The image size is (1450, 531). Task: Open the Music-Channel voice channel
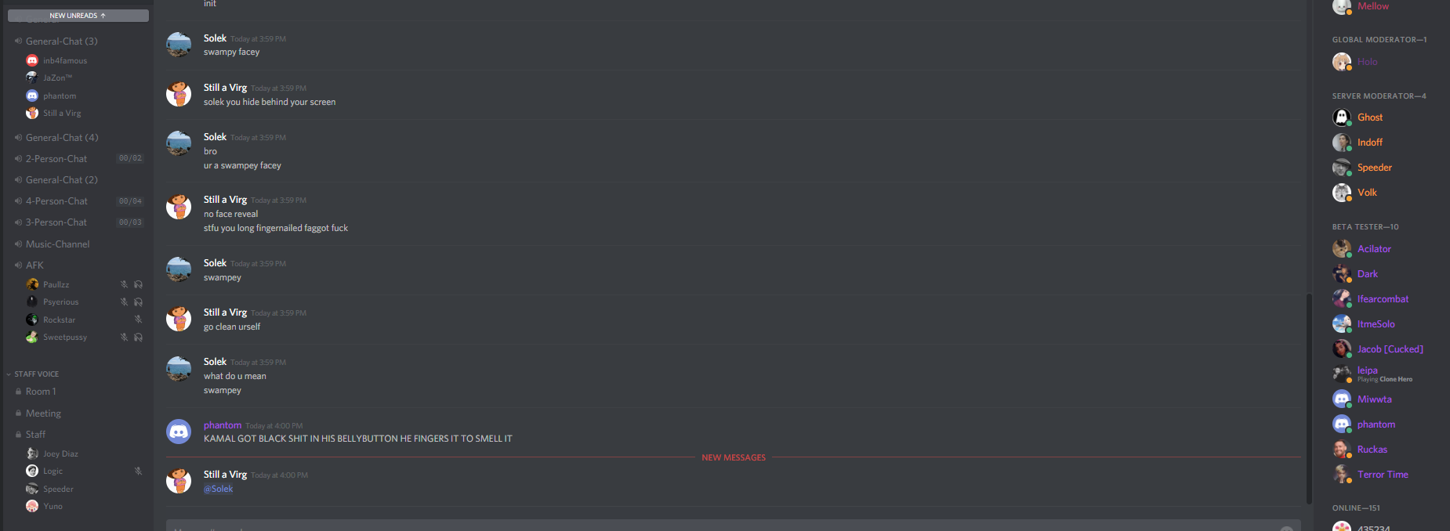tap(57, 244)
